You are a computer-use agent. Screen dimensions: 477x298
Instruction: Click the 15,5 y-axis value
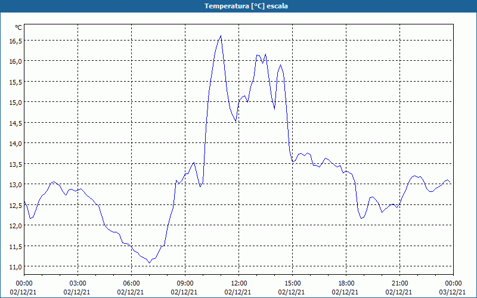(16, 82)
